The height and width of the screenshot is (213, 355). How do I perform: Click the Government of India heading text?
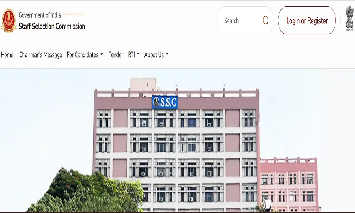tap(40, 15)
